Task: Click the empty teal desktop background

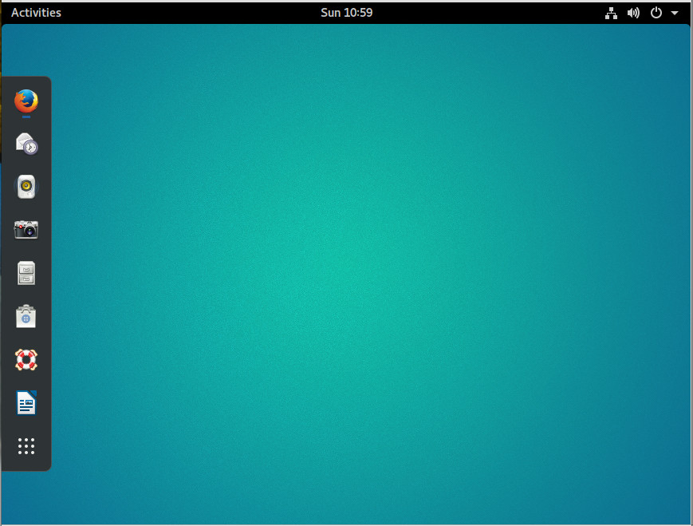Action: (x=359, y=279)
